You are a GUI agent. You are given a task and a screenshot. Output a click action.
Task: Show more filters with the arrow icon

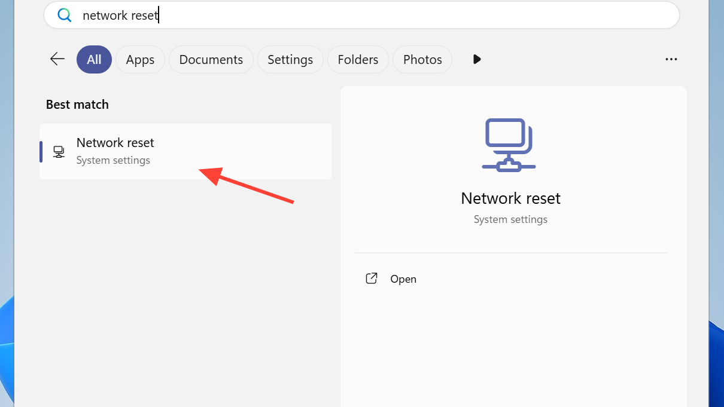477,59
